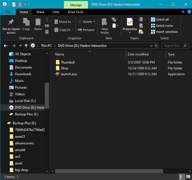
Task: Click Pin to Quick access icon
Action: pos(11,22)
